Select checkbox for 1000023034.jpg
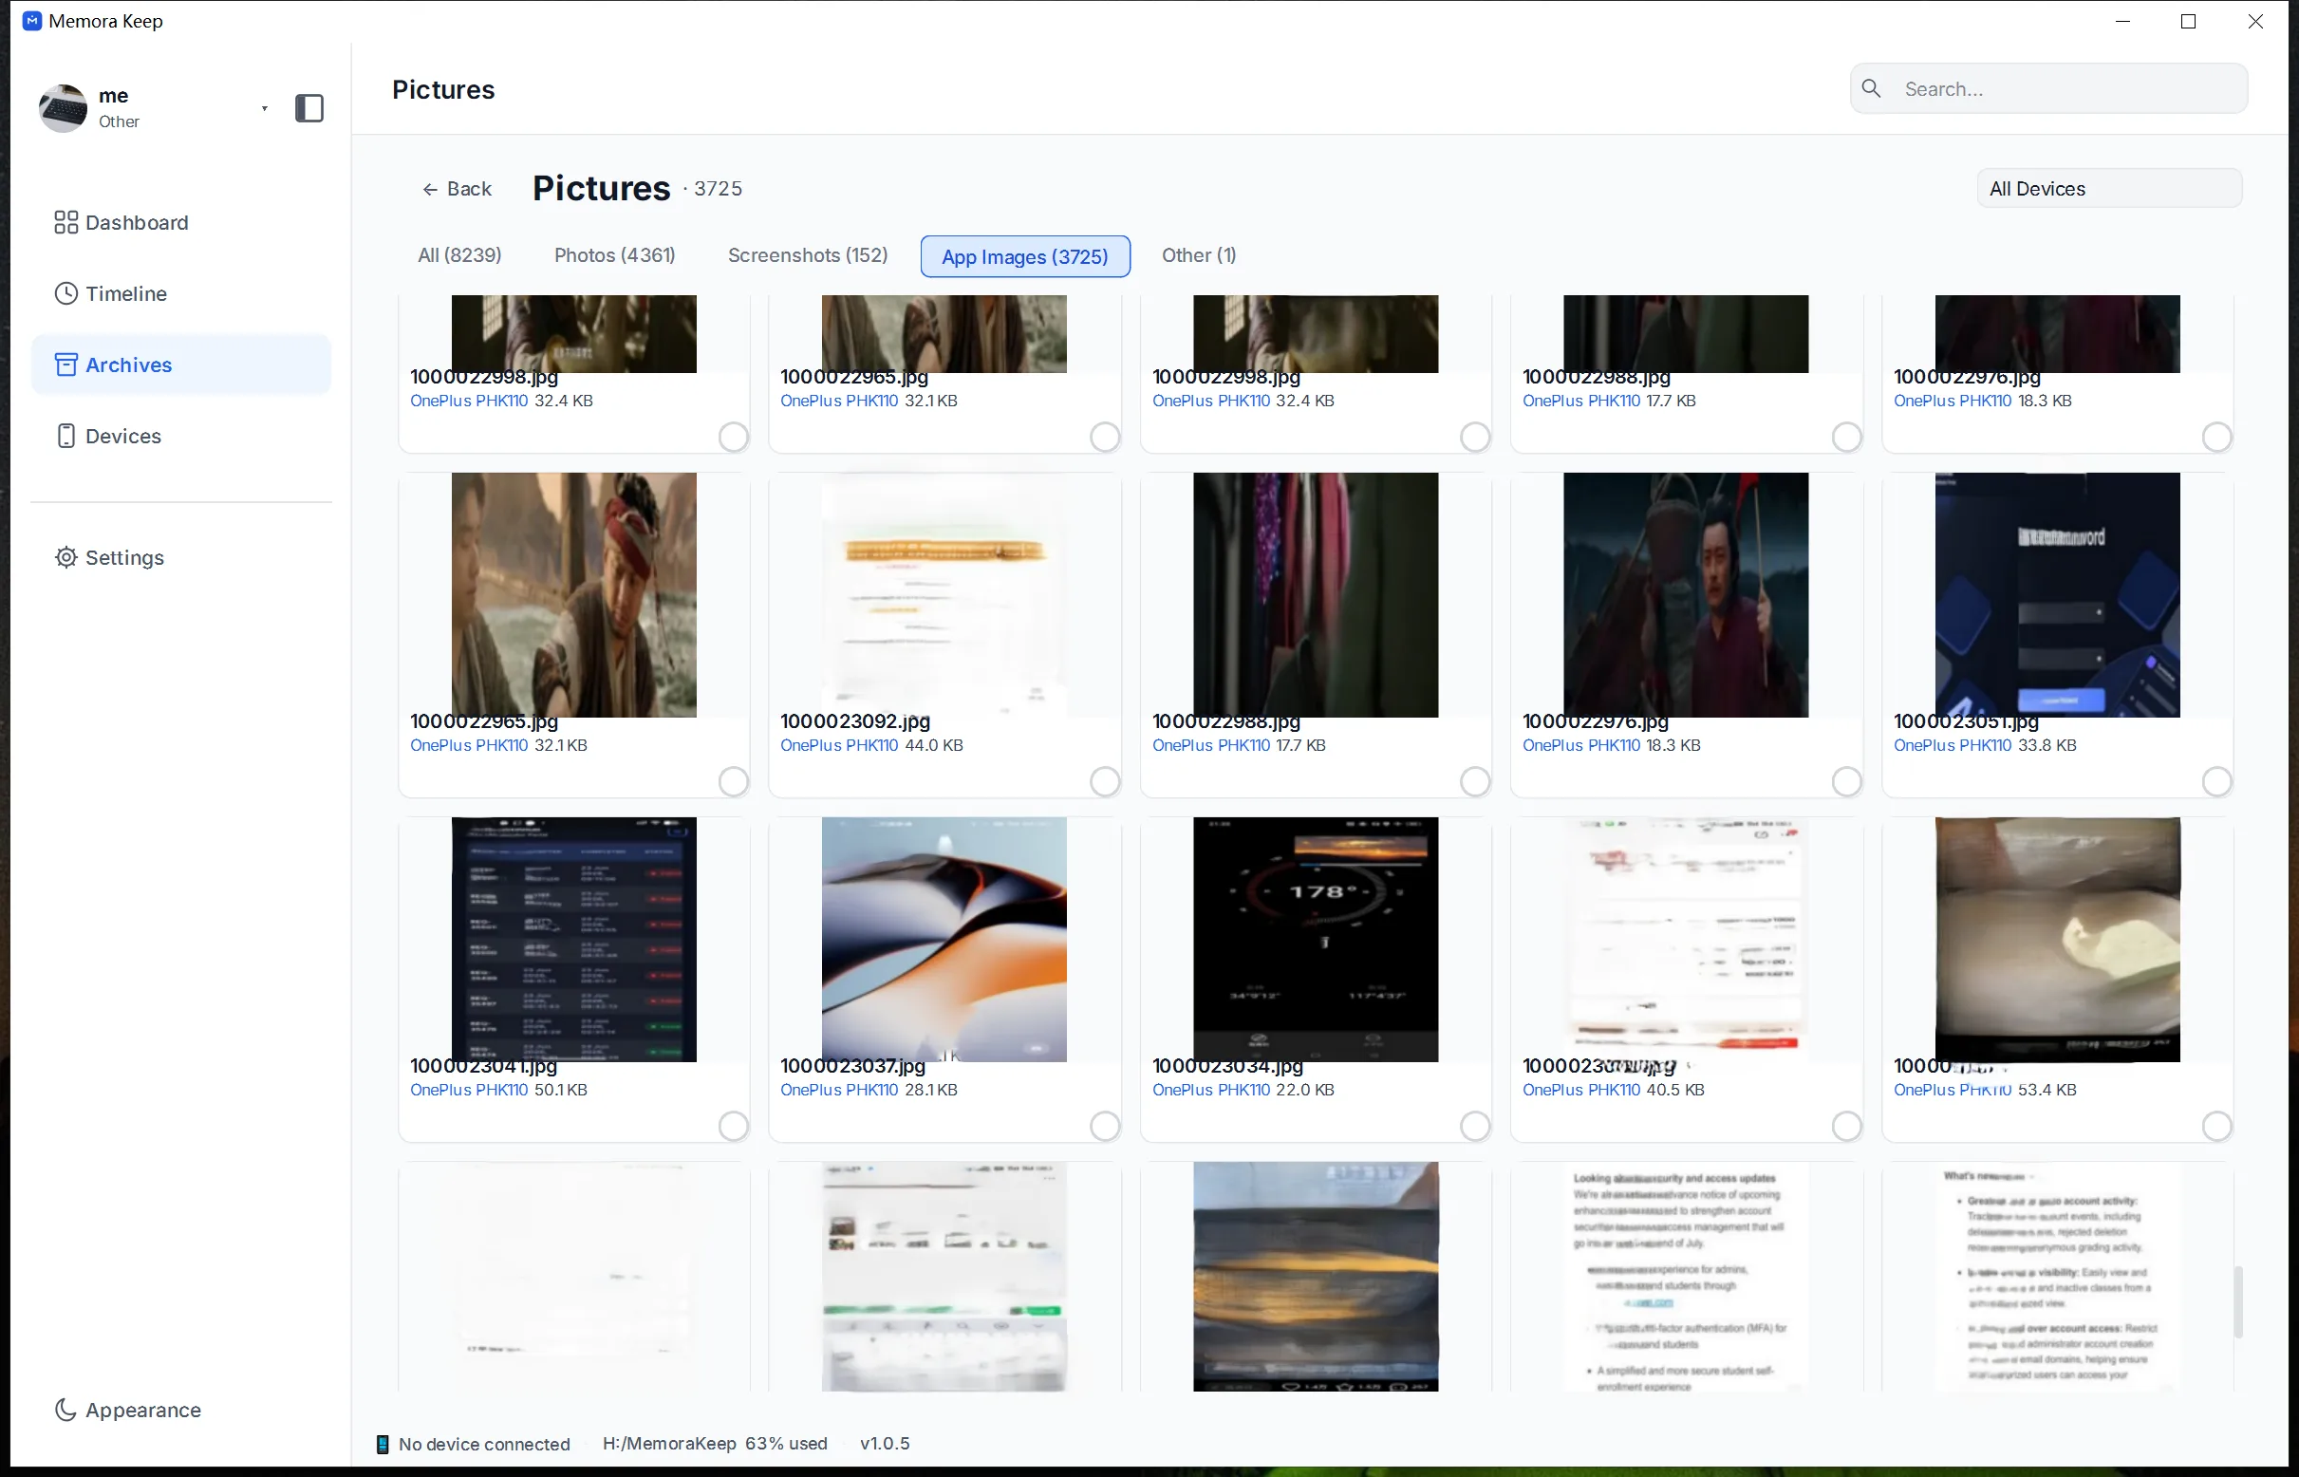The width and height of the screenshot is (2299, 1477). [x=1475, y=1125]
